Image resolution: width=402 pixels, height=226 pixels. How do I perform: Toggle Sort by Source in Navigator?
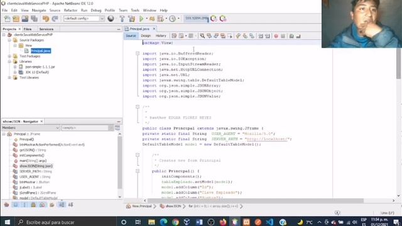(x=71, y=205)
